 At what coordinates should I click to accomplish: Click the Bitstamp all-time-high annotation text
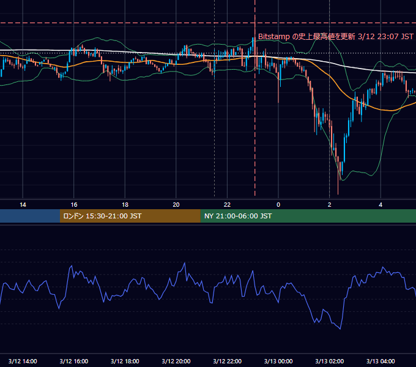pyautogui.click(x=336, y=37)
